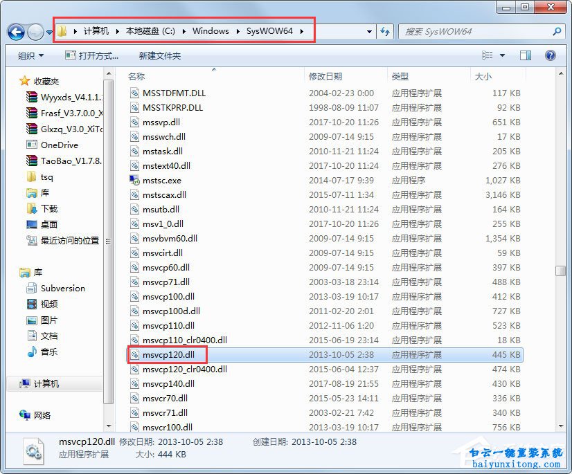Click the back navigation arrow

[15, 31]
